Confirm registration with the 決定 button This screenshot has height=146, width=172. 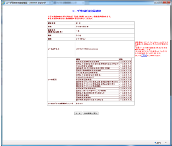pyautogui.click(x=78, y=113)
